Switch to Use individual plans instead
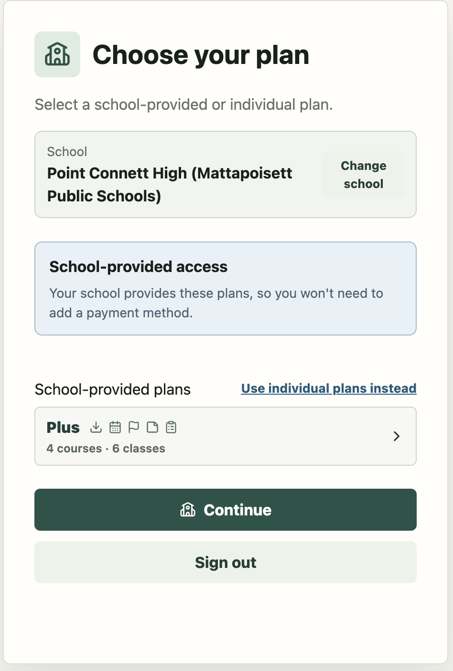This screenshot has height=671, width=453. click(x=329, y=388)
